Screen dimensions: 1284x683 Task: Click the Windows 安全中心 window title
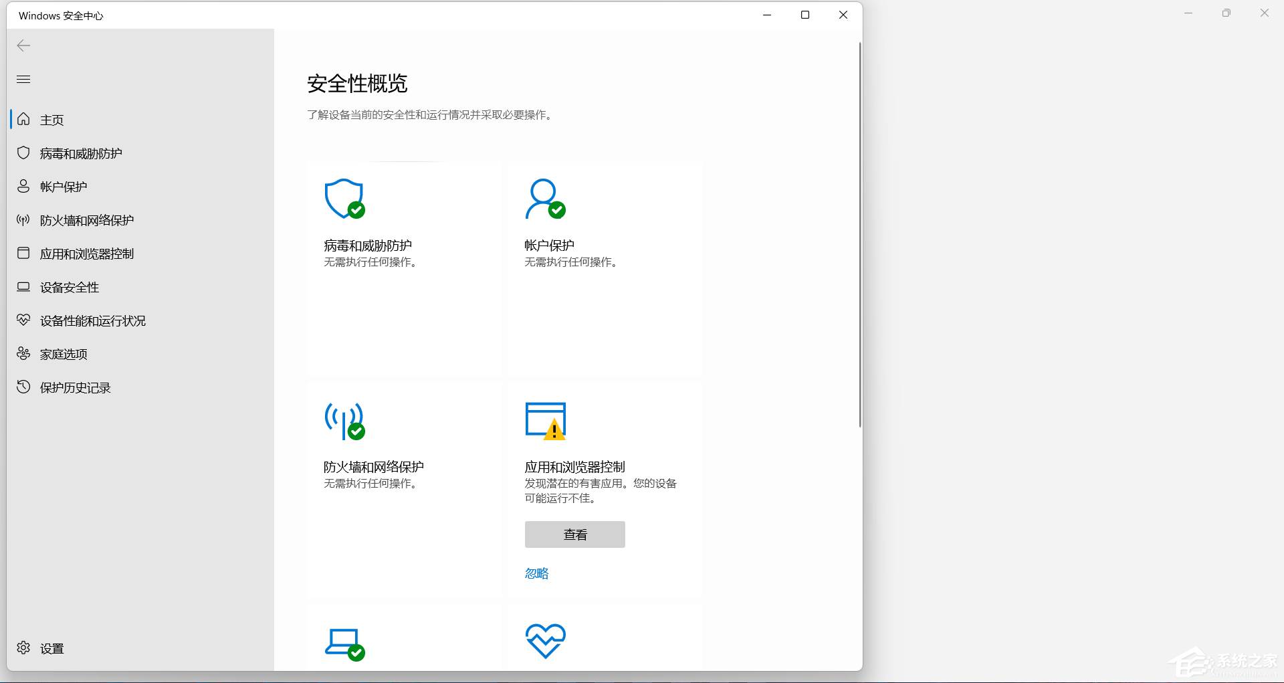61,15
